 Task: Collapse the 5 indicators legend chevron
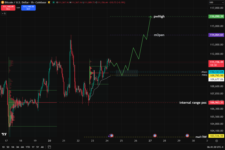coord(4,14)
